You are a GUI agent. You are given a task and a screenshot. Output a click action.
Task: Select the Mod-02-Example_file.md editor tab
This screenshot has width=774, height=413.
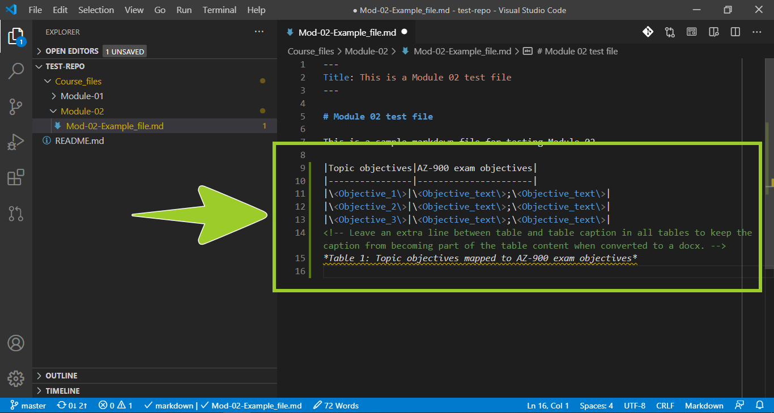346,32
